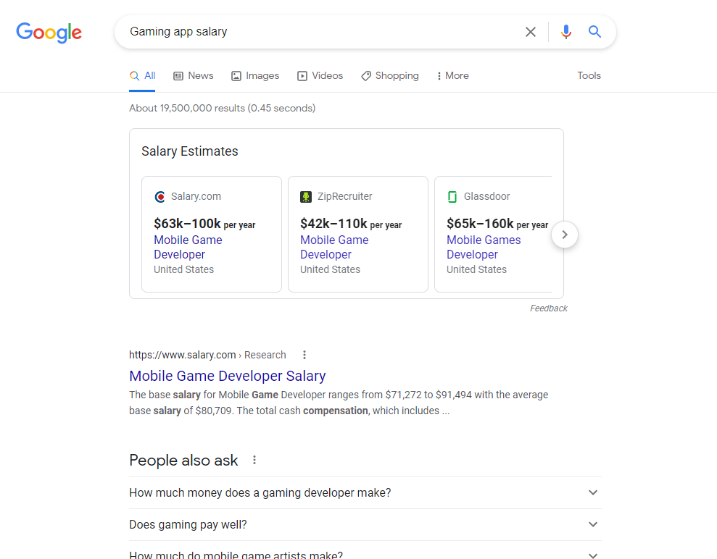
Task: Open the More search filters dropdown
Action: 452,76
